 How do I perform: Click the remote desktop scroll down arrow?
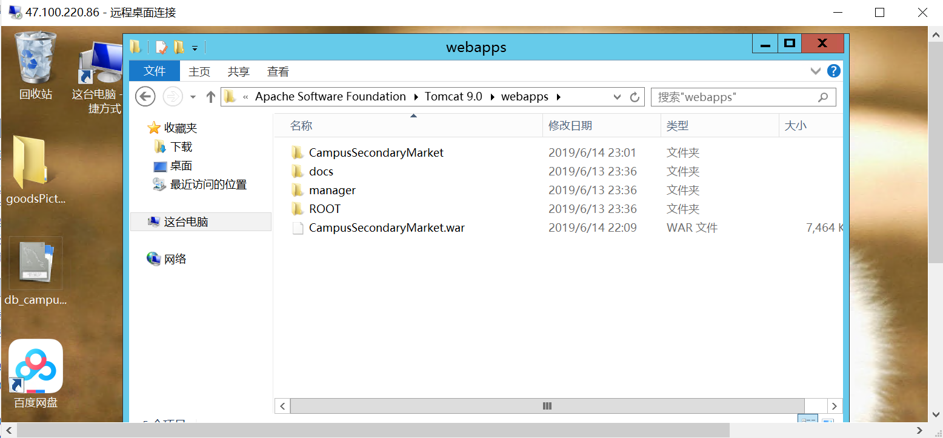[936, 415]
